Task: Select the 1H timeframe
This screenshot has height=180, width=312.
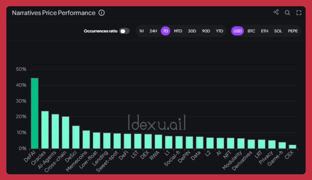Action: pos(141,31)
